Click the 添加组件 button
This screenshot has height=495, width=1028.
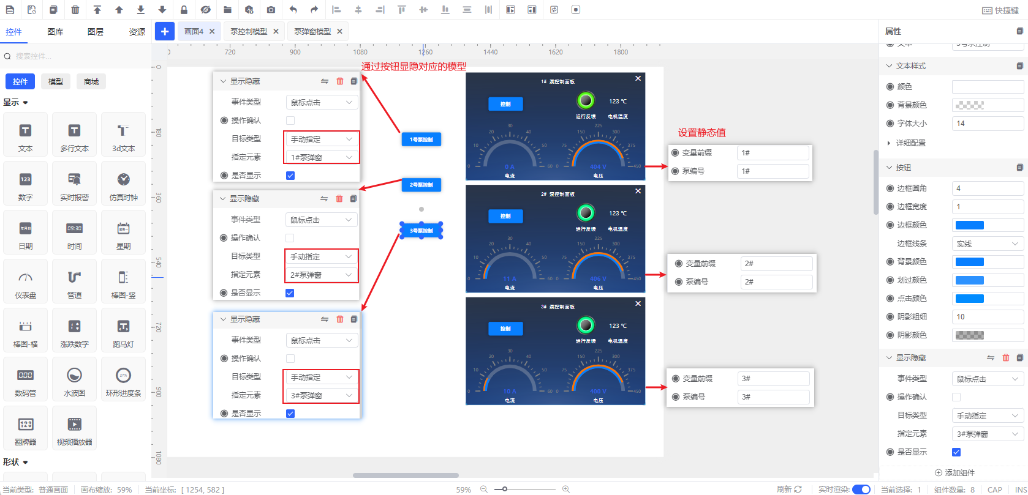[954, 472]
